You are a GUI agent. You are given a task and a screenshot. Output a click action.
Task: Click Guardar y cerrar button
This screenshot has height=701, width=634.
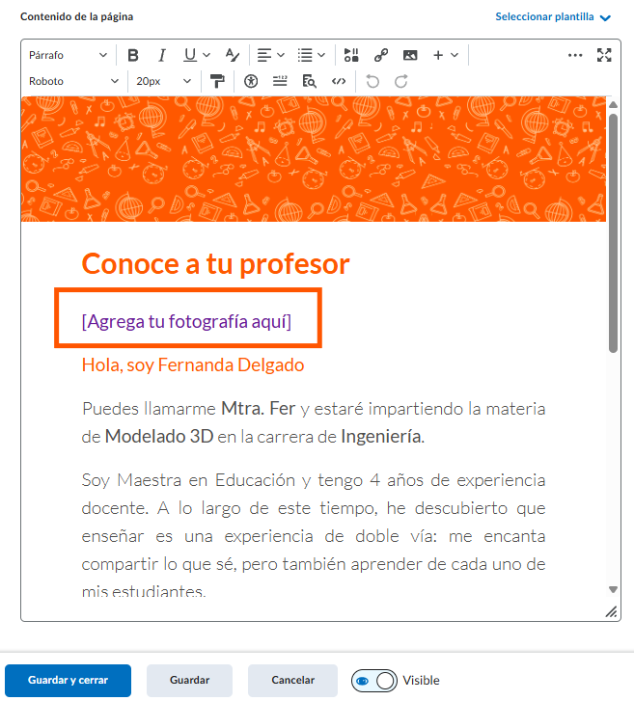click(68, 680)
